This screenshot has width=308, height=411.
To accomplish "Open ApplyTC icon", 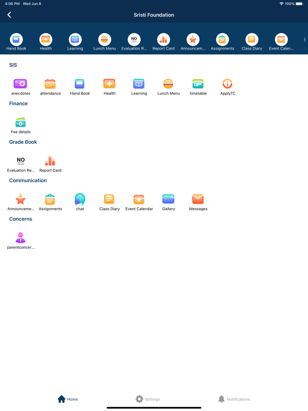I will pos(227,84).
